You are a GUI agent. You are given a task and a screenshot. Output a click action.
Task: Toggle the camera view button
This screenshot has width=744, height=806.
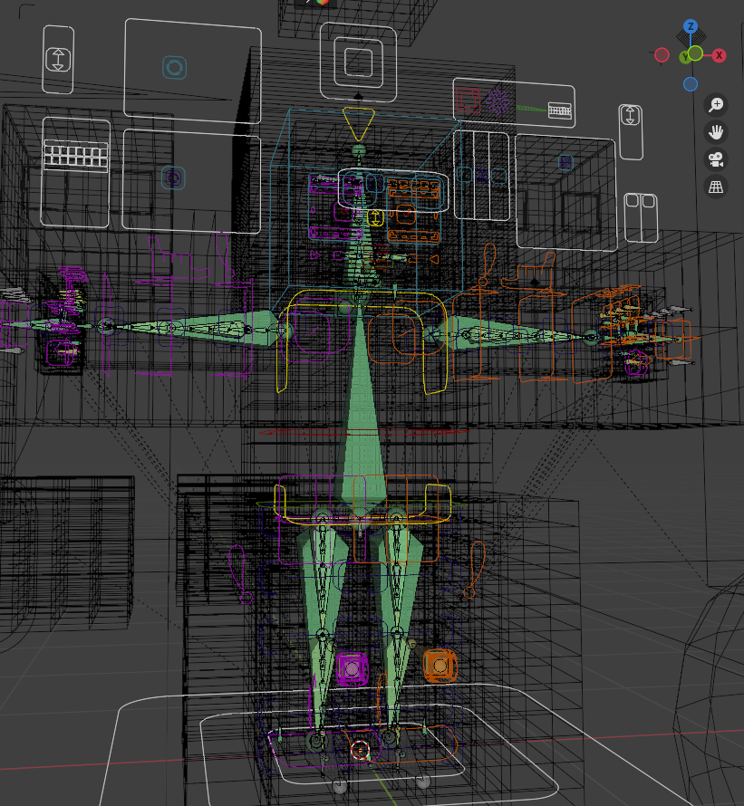tap(716, 159)
